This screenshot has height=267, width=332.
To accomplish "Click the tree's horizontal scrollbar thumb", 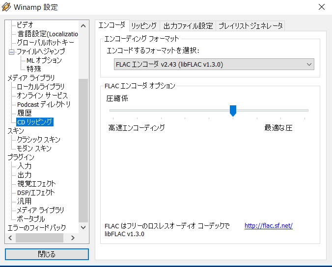I will 39,238.
